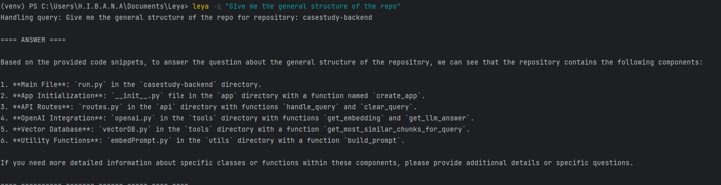This screenshot has height=185, width=721.
Task: Click the 'If you need more detailed information' line
Action: pos(317,163)
